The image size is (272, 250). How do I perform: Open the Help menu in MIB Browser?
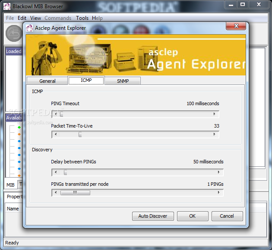point(97,18)
